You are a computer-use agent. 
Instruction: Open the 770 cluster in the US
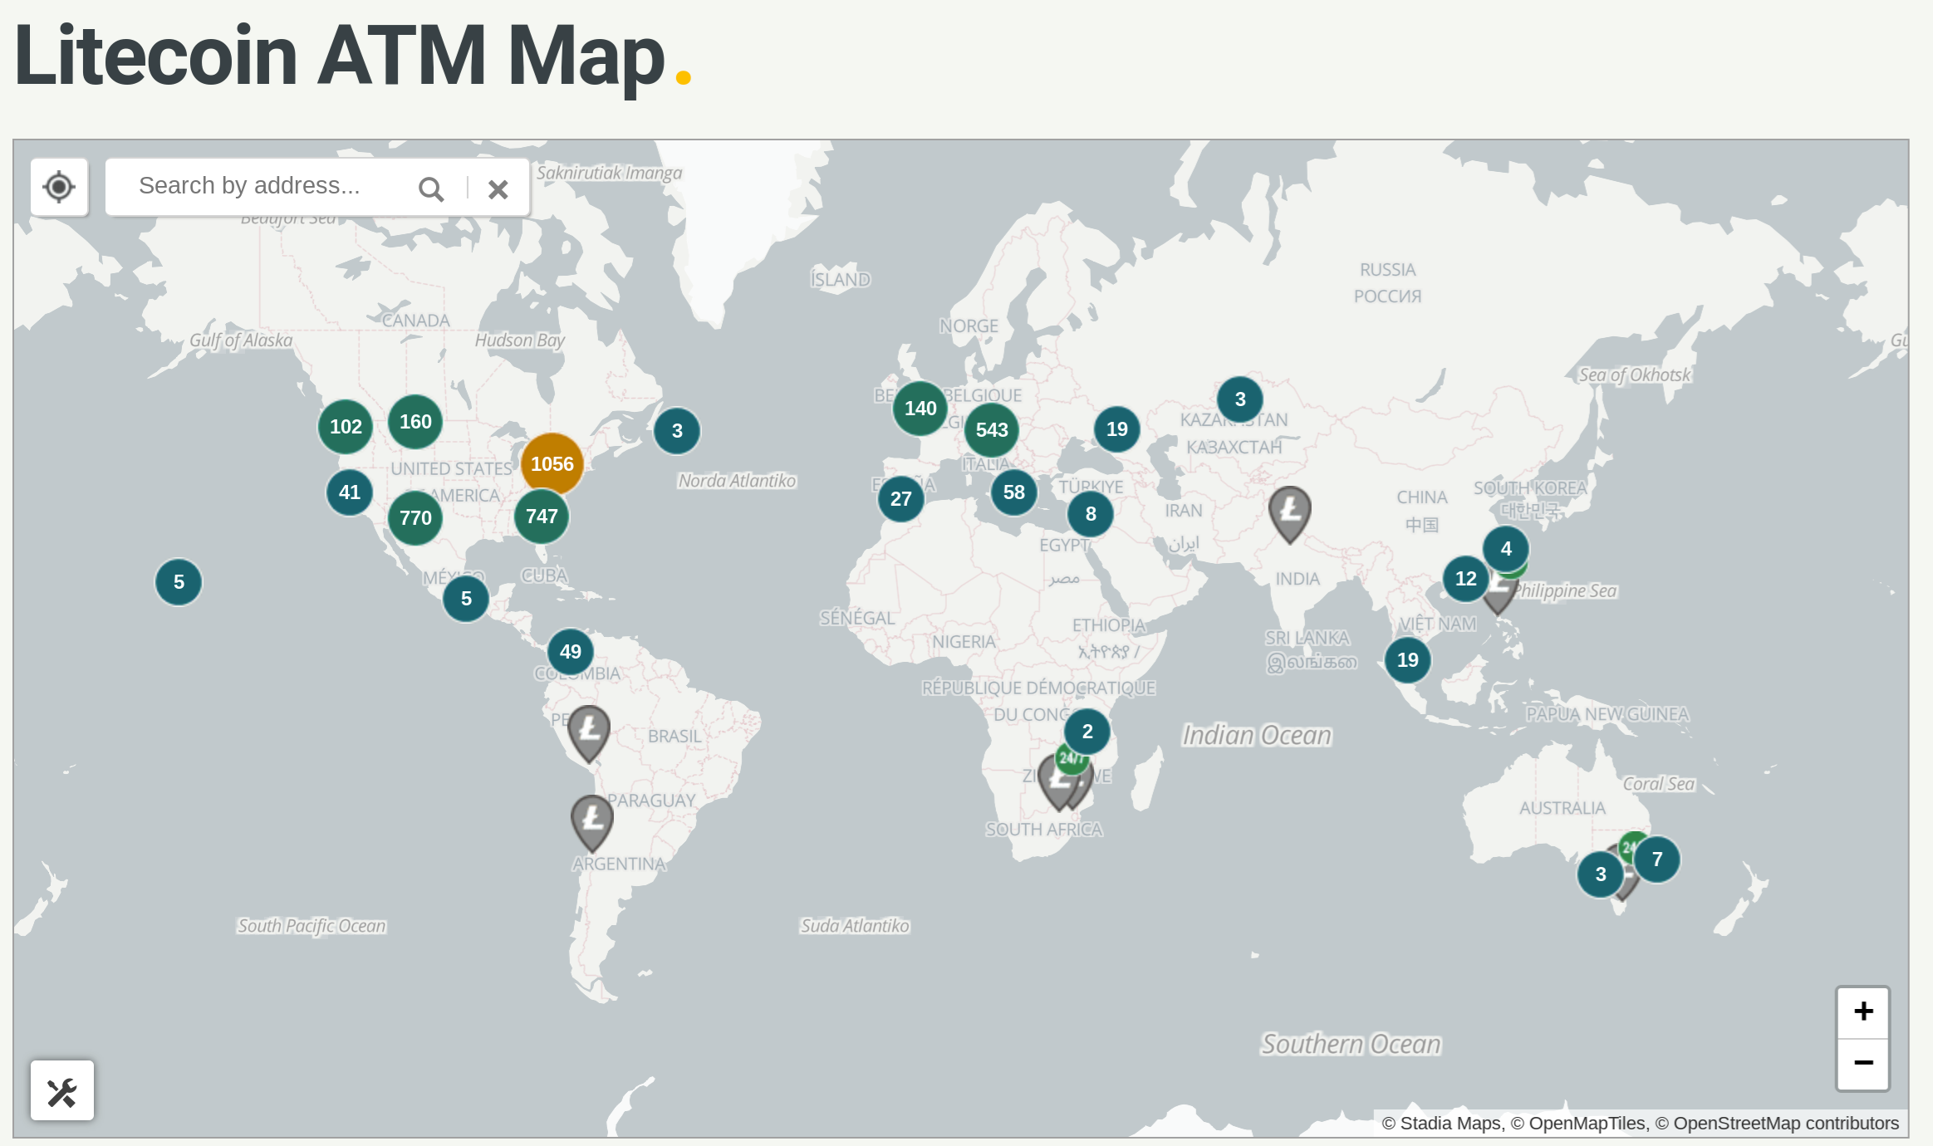click(x=415, y=518)
